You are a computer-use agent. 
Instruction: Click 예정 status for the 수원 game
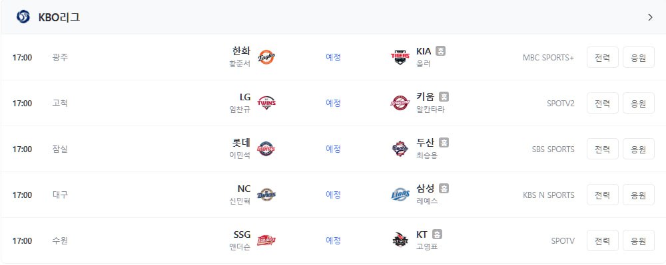tap(333, 240)
